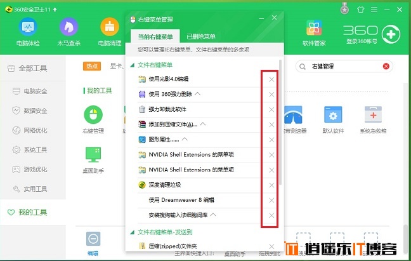This screenshot has width=411, height=261.
Task: Focus the 右键管理 search input field
Action: (x=343, y=67)
